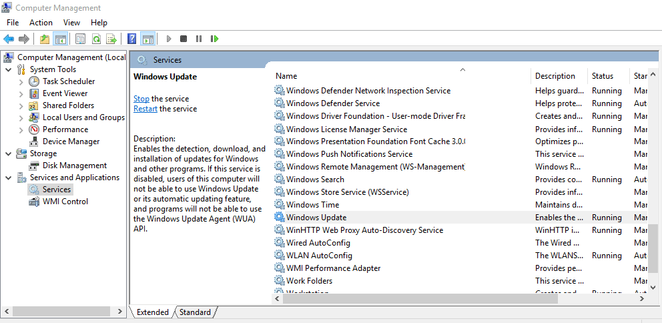Open the Help menu
This screenshot has width=662, height=323.
coord(99,23)
